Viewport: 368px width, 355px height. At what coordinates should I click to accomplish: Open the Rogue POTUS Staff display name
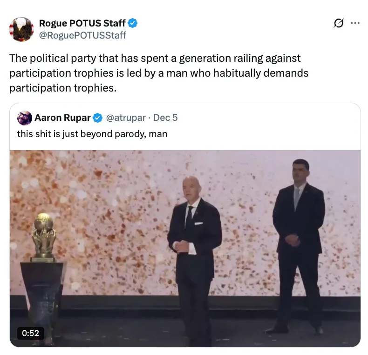pyautogui.click(x=82, y=23)
